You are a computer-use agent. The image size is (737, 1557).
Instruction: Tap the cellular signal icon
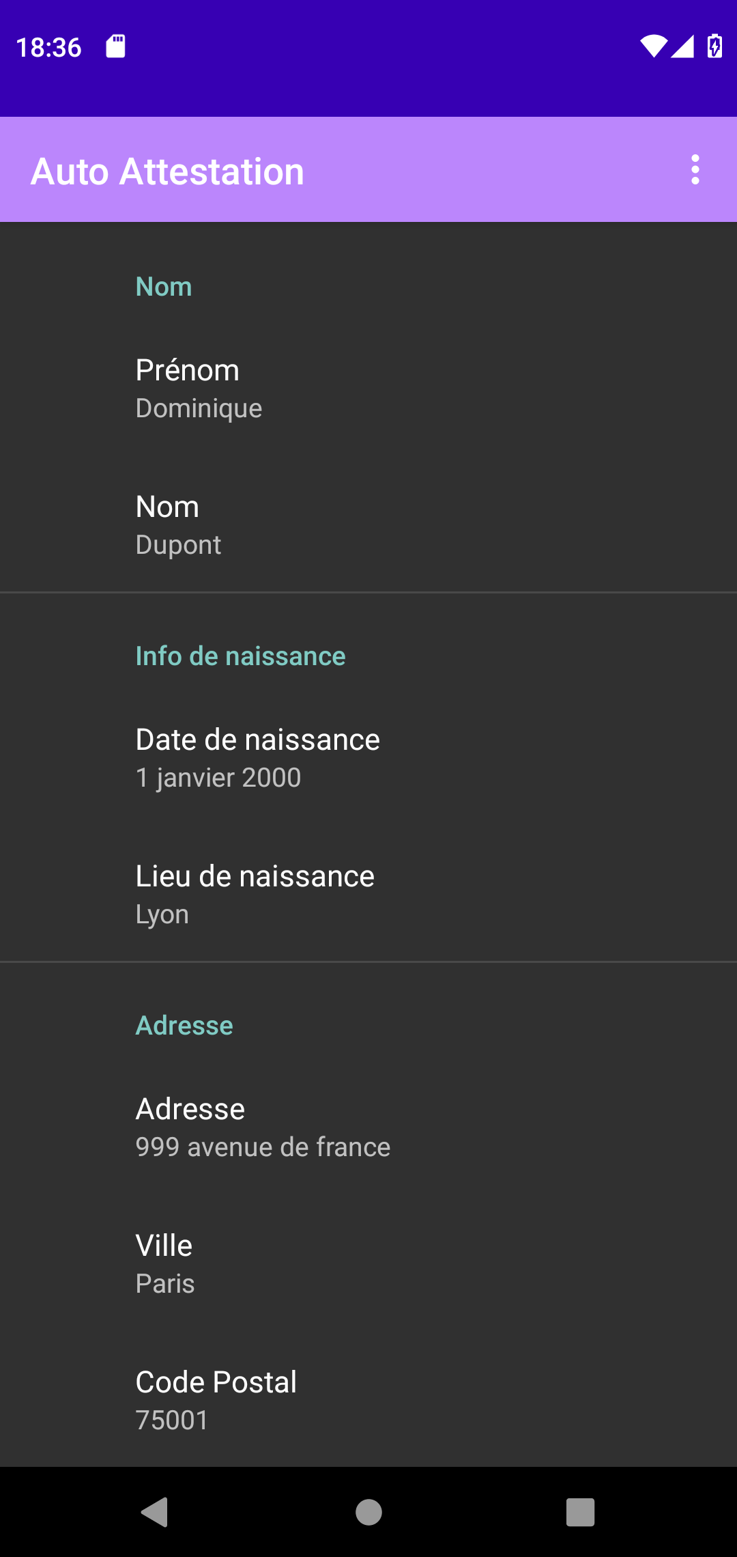coord(682,46)
